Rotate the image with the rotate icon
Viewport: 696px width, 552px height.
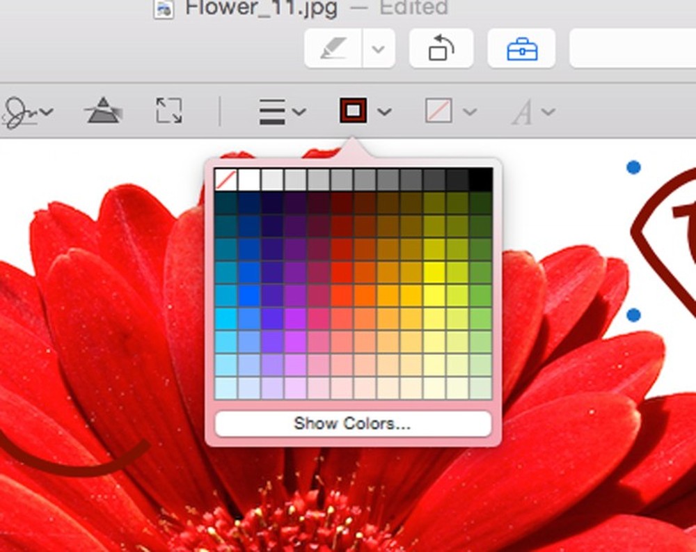tap(441, 47)
